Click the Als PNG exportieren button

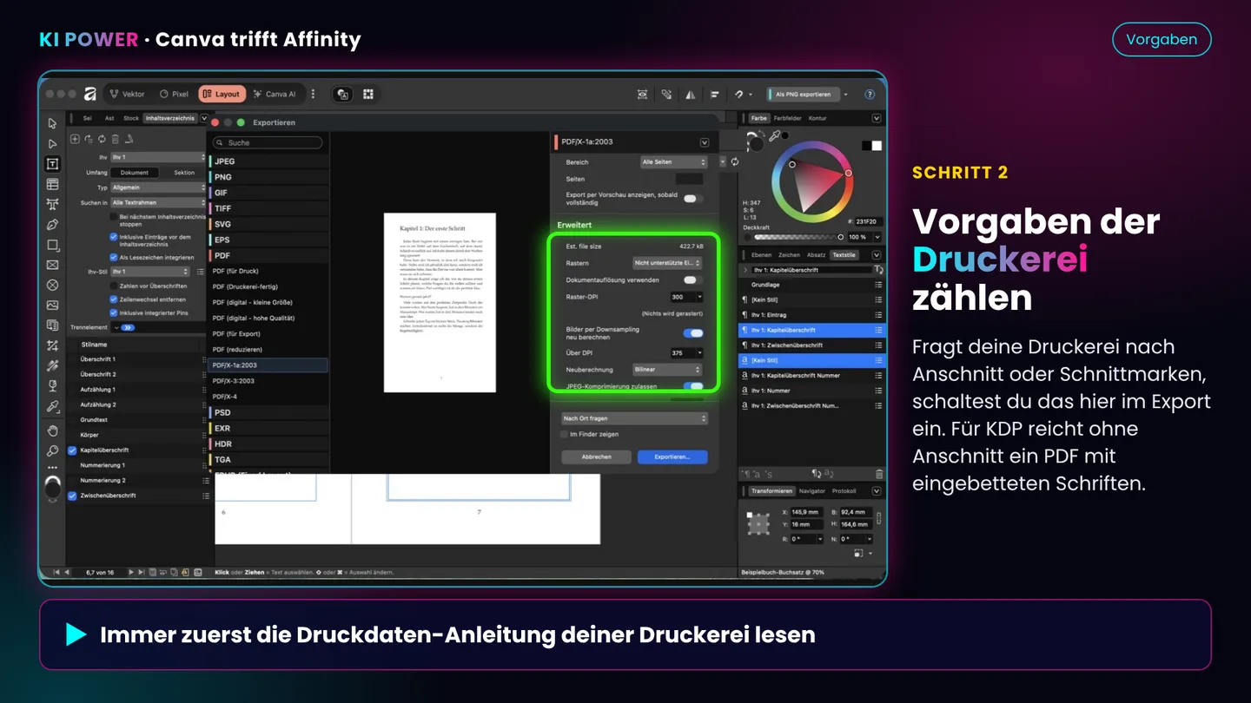click(x=804, y=94)
